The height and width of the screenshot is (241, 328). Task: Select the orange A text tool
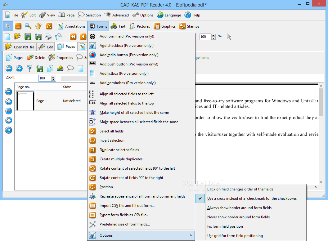(49, 26)
